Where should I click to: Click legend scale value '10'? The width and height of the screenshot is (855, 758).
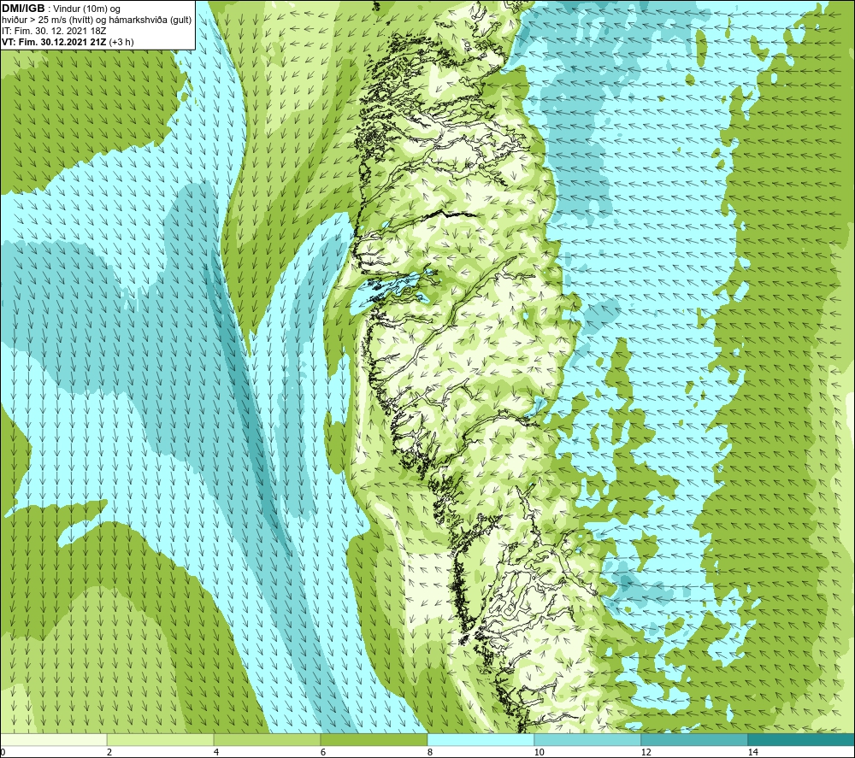point(540,753)
